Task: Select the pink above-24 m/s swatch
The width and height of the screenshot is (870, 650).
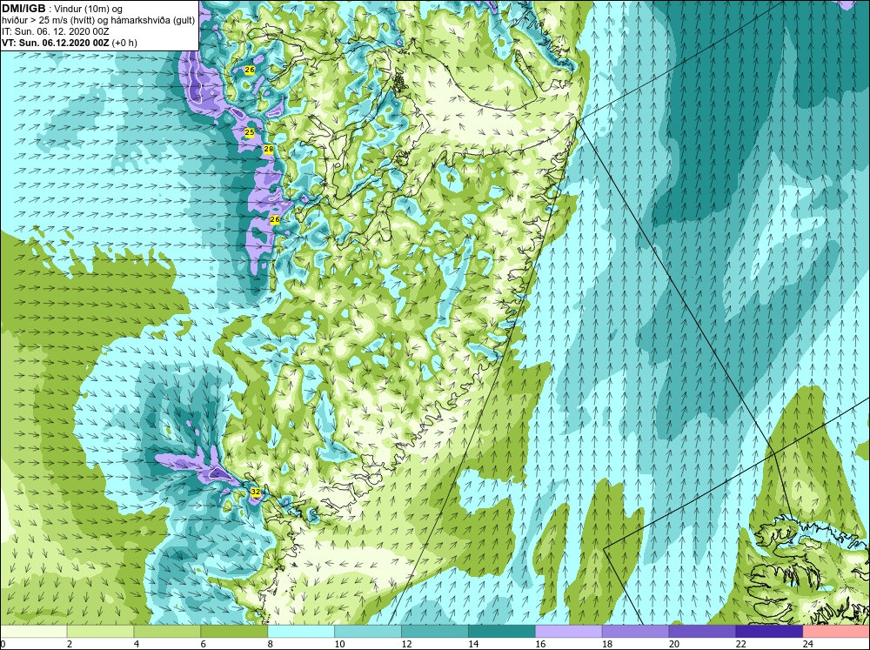Action: coord(836,632)
